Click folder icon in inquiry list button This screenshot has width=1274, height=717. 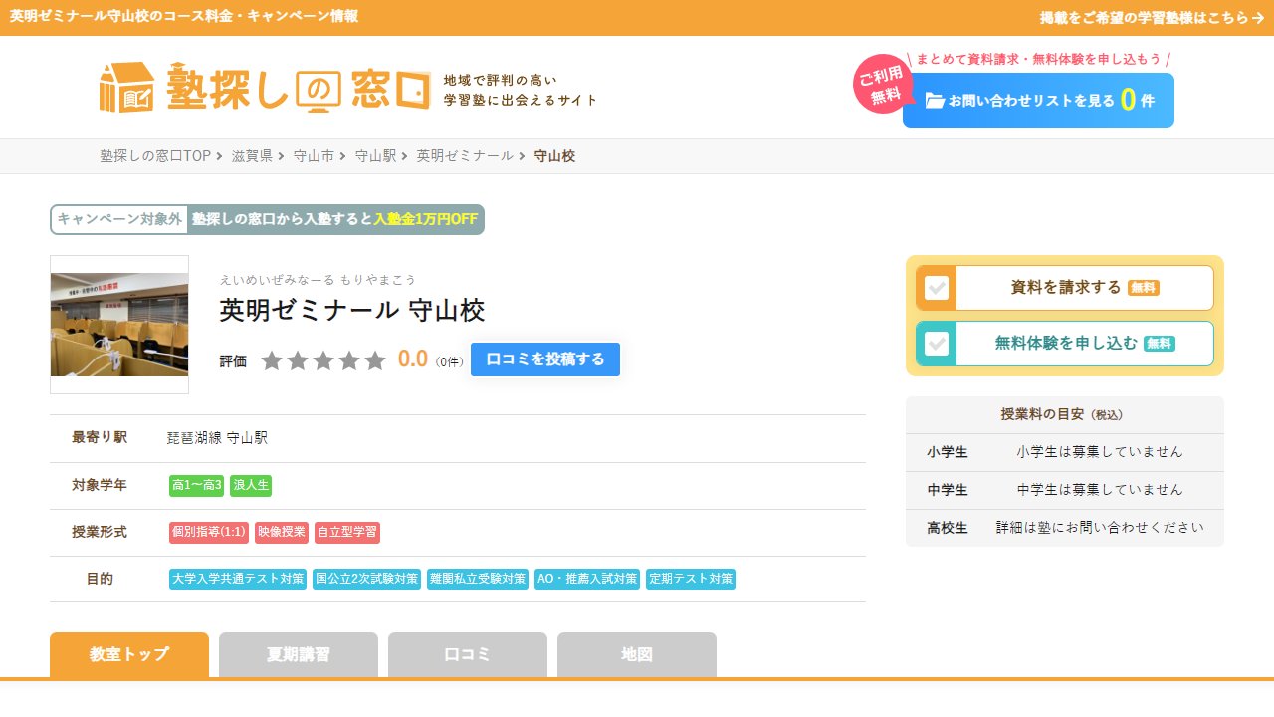[x=935, y=101]
